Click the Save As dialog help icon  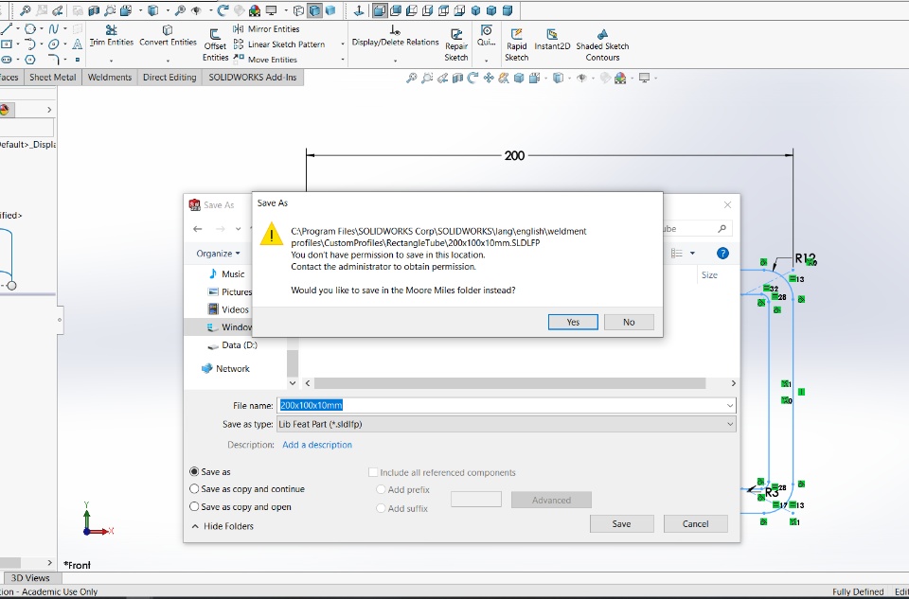722,254
